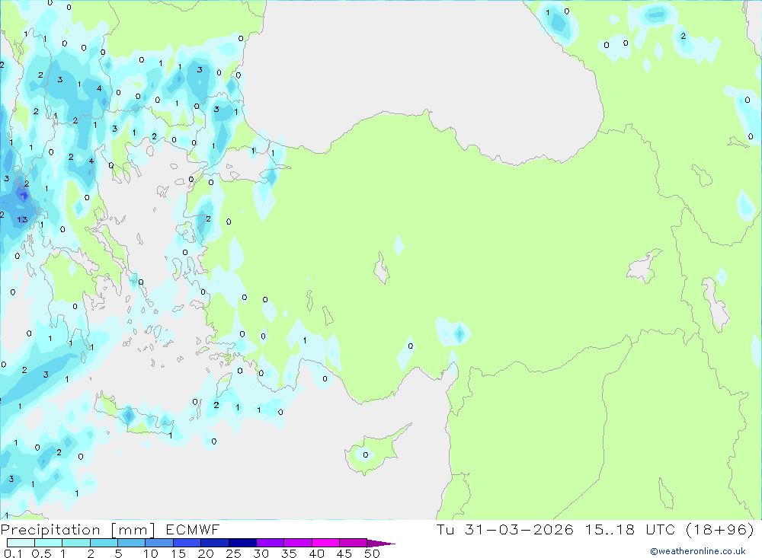Screen dimensions: 762x558
Task: Click the legend scale label '35'
Action: pyautogui.click(x=289, y=553)
